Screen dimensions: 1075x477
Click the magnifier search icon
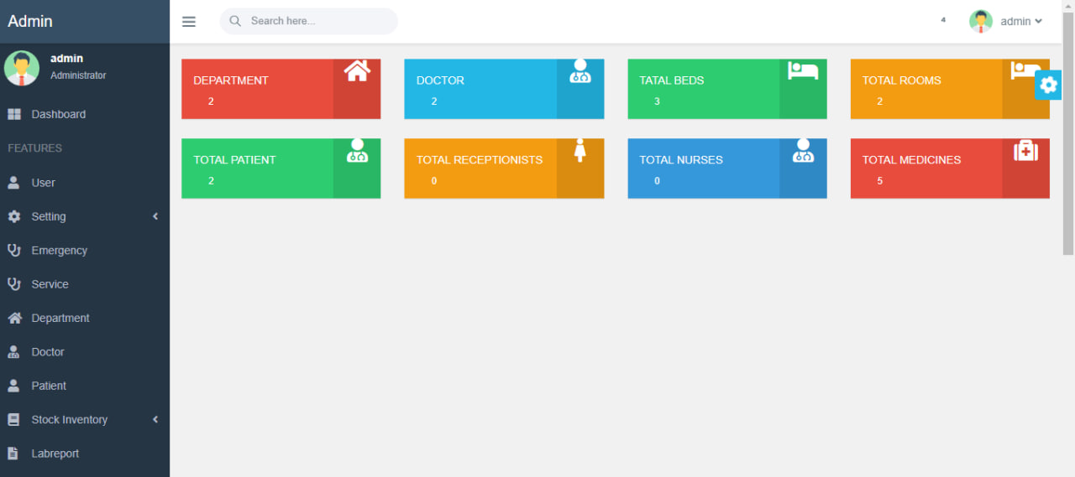tap(235, 21)
